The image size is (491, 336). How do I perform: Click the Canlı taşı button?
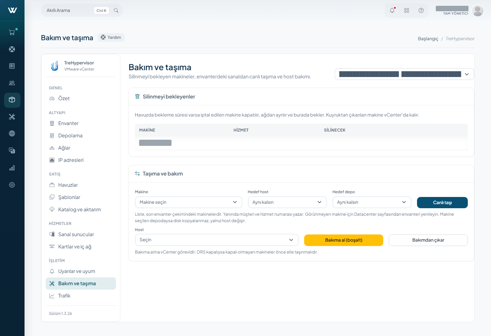click(442, 202)
